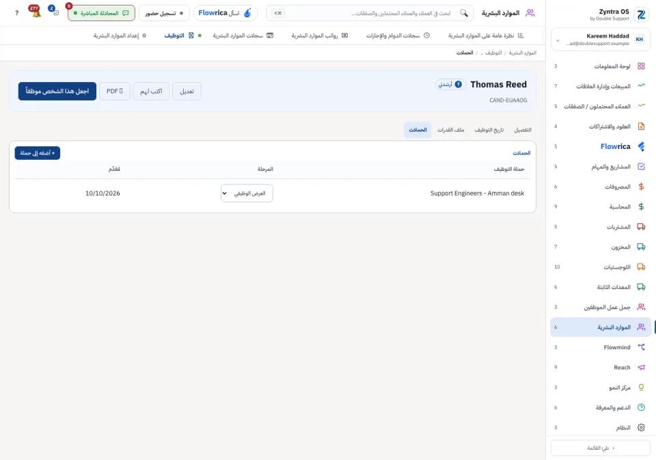Open المبيعات وإدارة العلاقات sidebar icon

tap(641, 86)
